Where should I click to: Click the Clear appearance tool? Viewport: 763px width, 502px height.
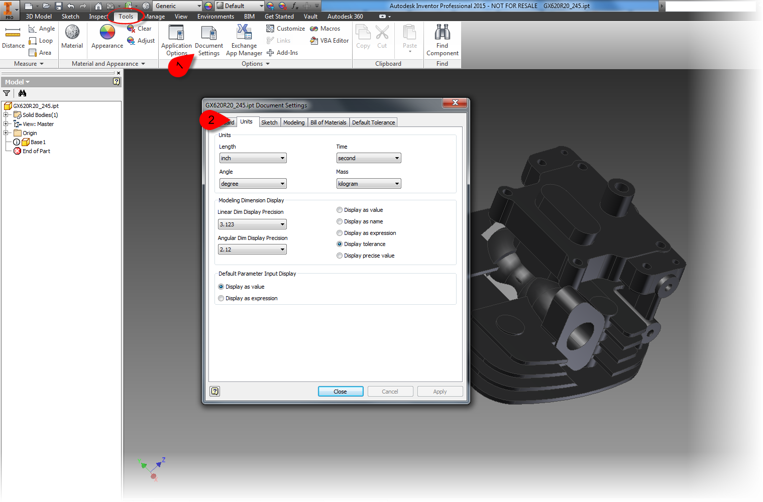tap(139, 29)
